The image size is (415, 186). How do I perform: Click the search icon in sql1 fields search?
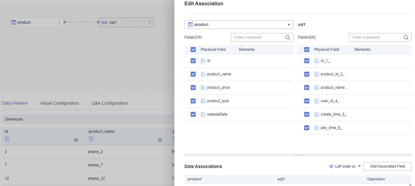(x=406, y=37)
